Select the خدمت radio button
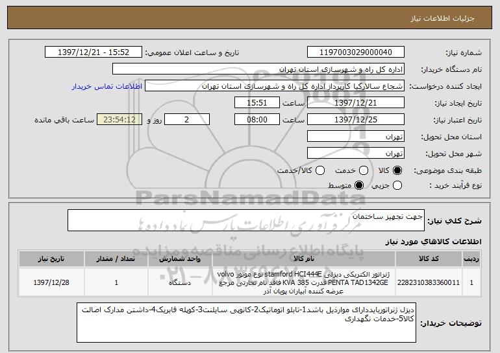The width and height of the screenshot is (500, 353). [x=364, y=170]
